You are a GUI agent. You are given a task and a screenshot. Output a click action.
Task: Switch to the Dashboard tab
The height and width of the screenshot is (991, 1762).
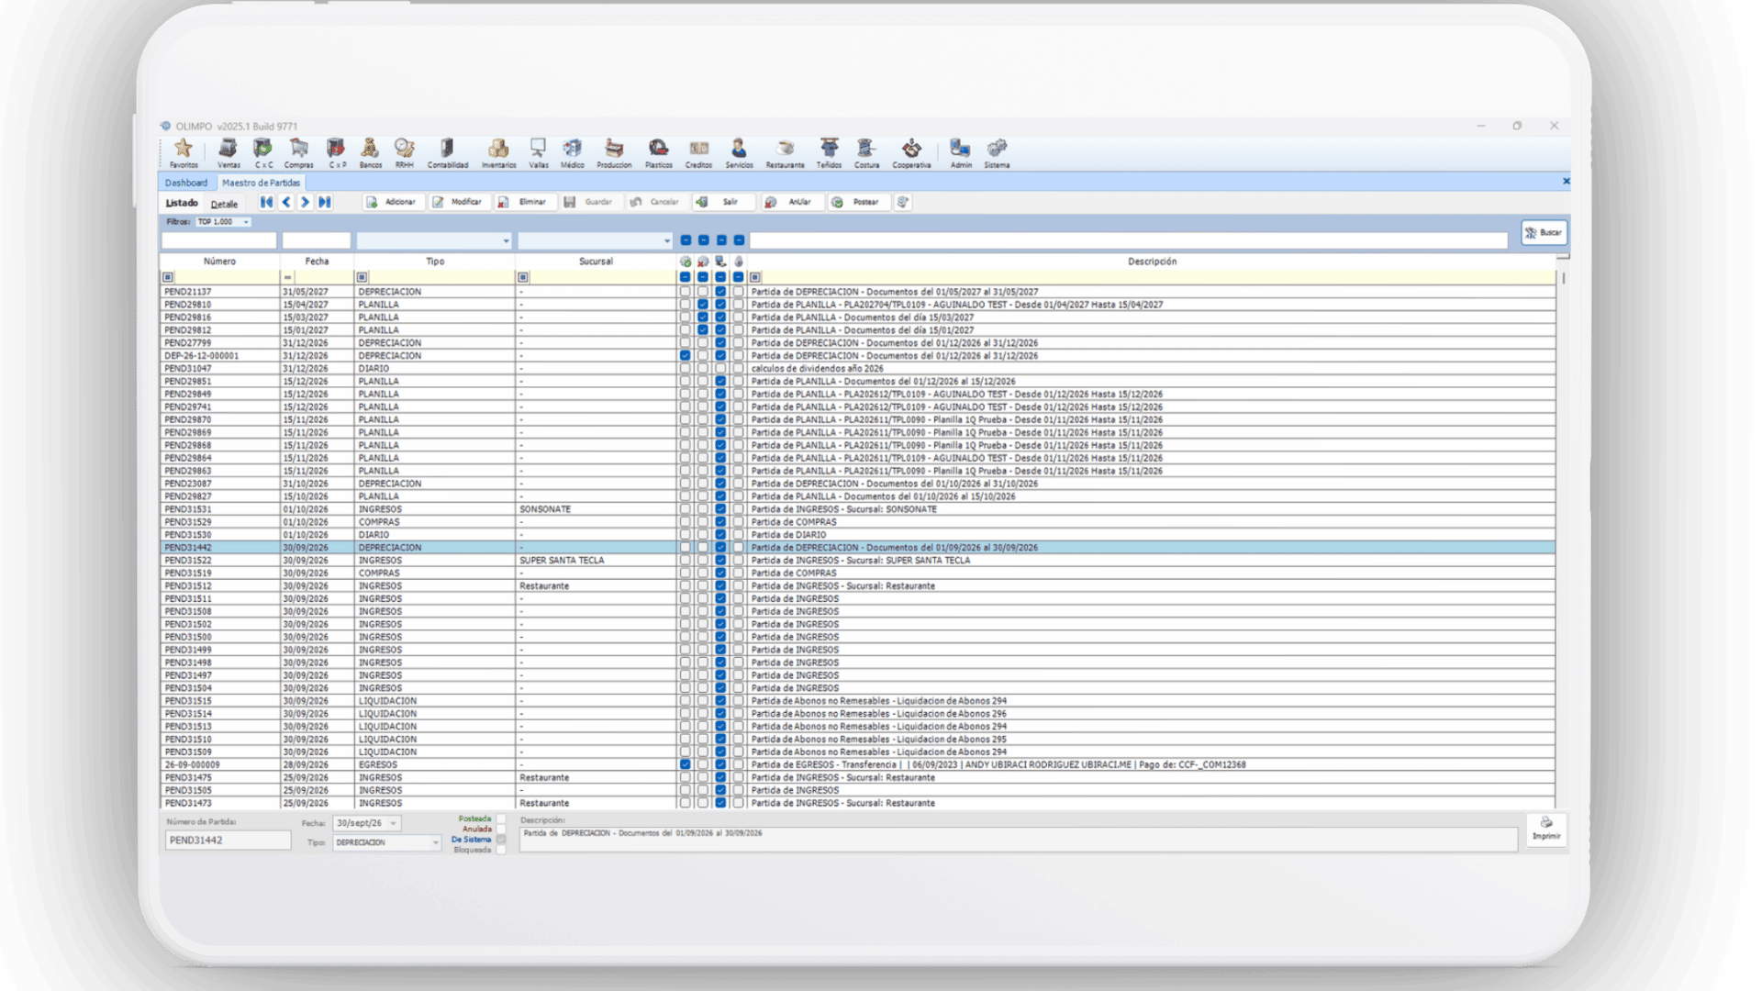(x=186, y=183)
